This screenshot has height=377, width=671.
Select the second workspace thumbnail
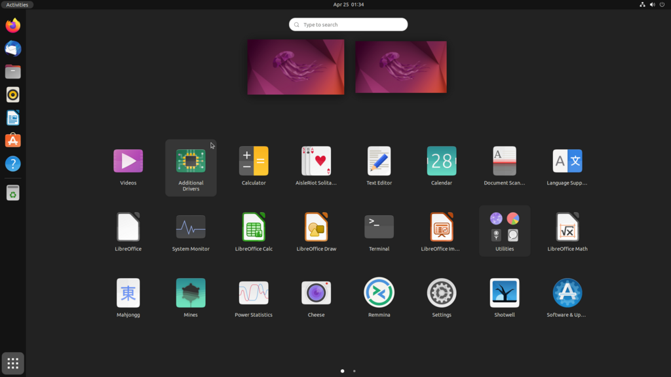(x=400, y=67)
